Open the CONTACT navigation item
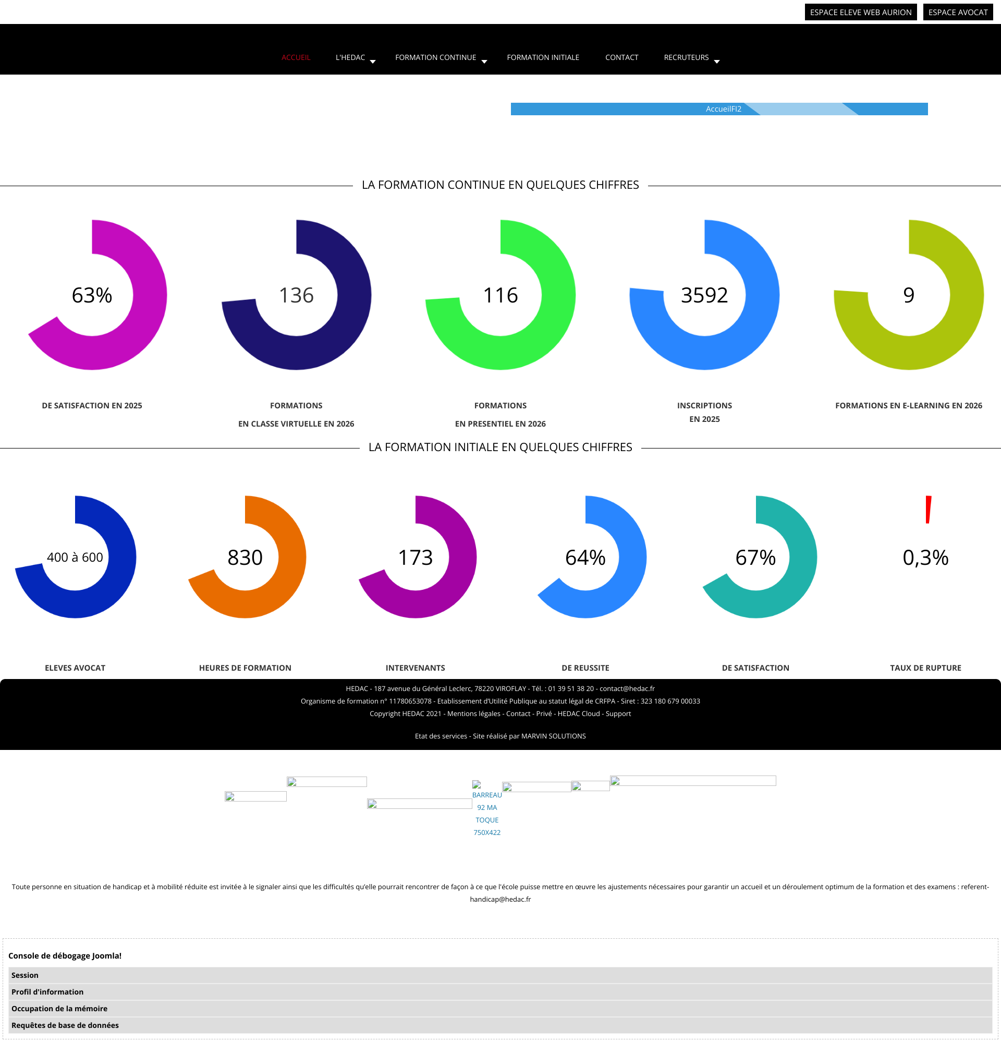The width and height of the screenshot is (1001, 1042). (621, 57)
